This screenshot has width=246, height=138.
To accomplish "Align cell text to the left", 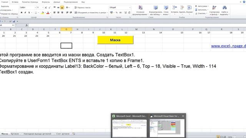I will point(55,13).
